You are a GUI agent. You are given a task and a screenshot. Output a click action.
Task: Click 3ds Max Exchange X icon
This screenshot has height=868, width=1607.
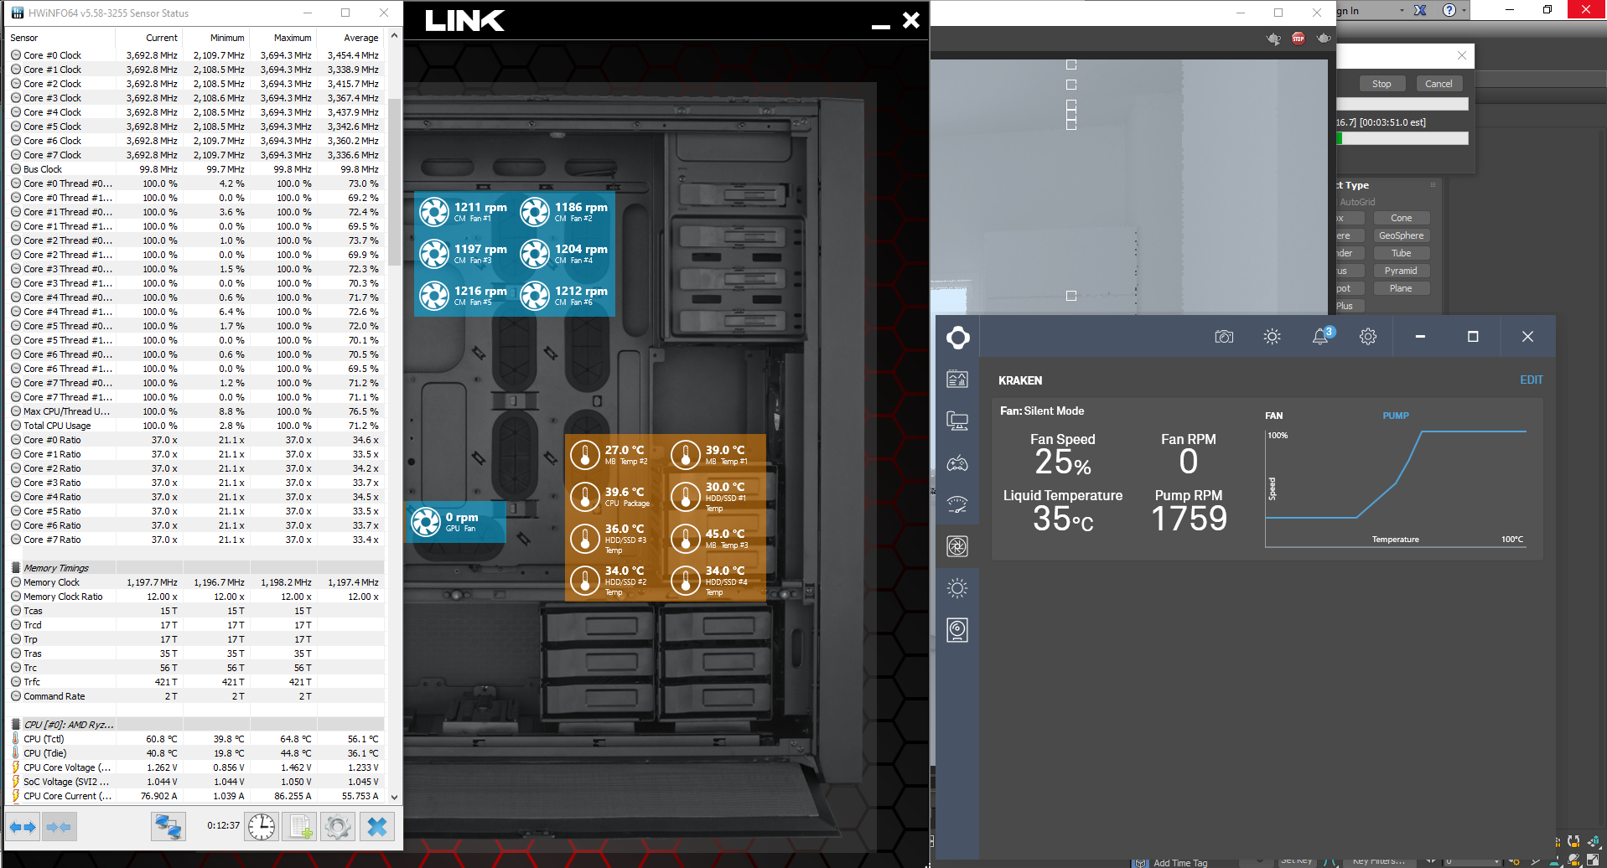(1420, 10)
